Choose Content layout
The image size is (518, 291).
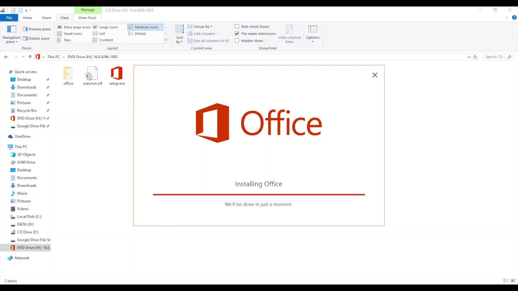point(103,40)
